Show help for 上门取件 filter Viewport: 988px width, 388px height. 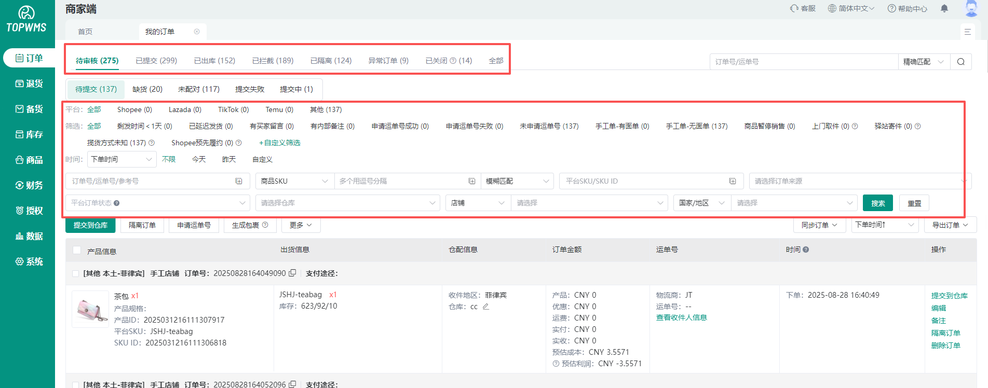pos(855,126)
